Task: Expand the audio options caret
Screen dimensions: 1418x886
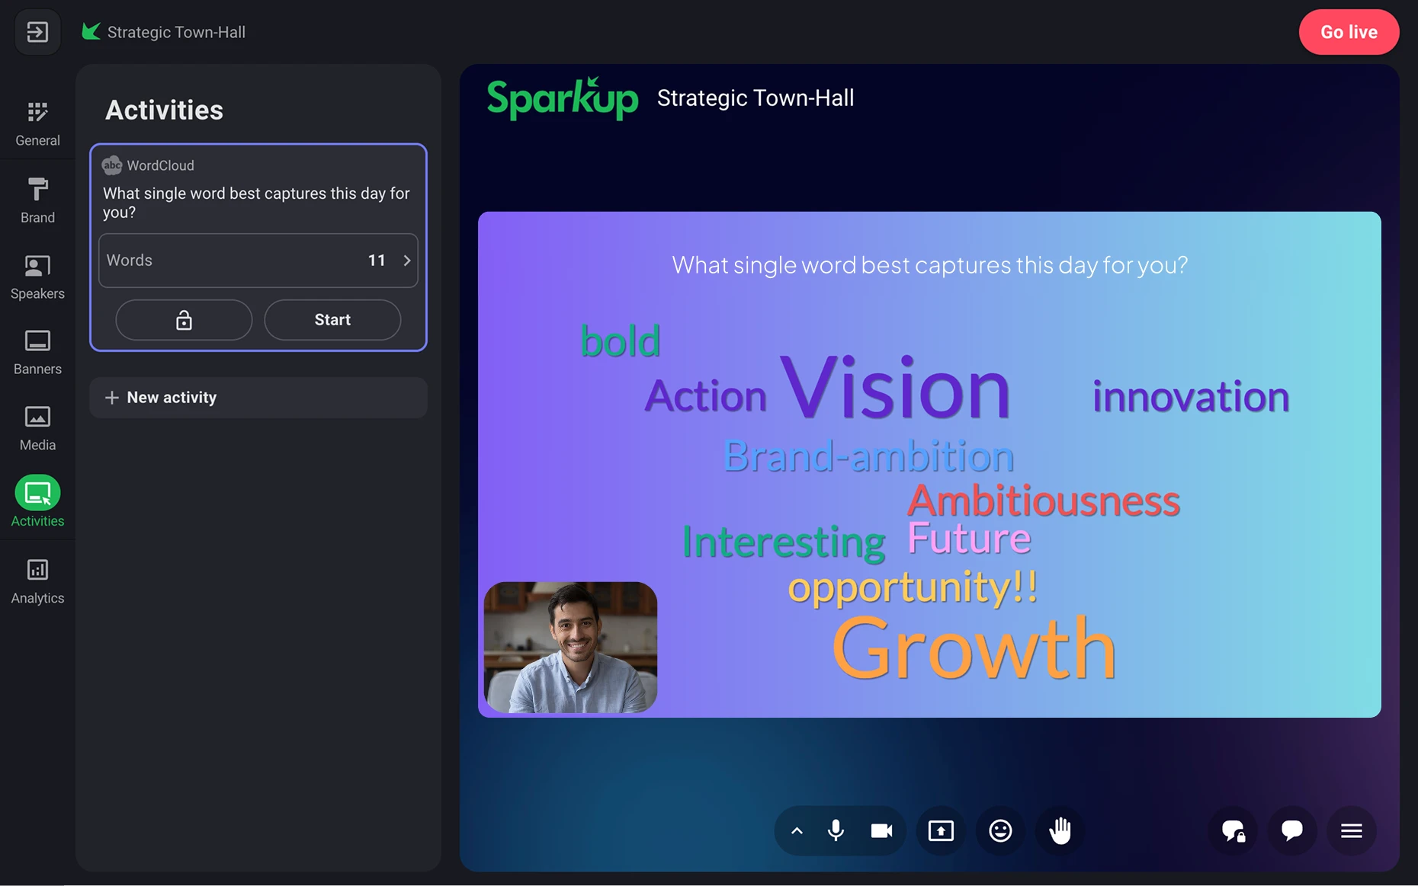Action: tap(797, 831)
